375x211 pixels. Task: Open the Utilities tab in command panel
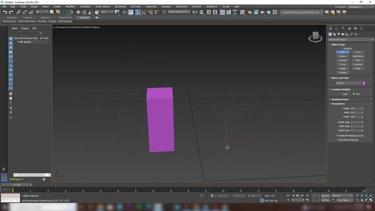pyautogui.click(x=362, y=29)
